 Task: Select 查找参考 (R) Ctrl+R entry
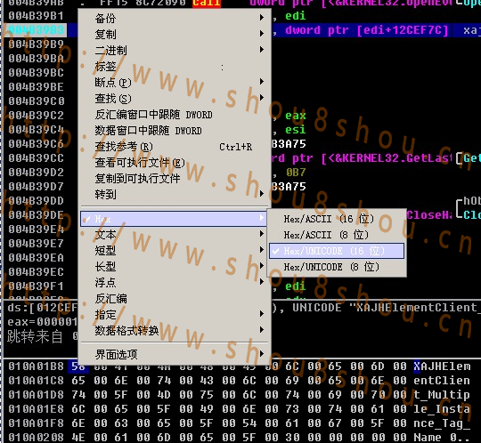click(175, 147)
